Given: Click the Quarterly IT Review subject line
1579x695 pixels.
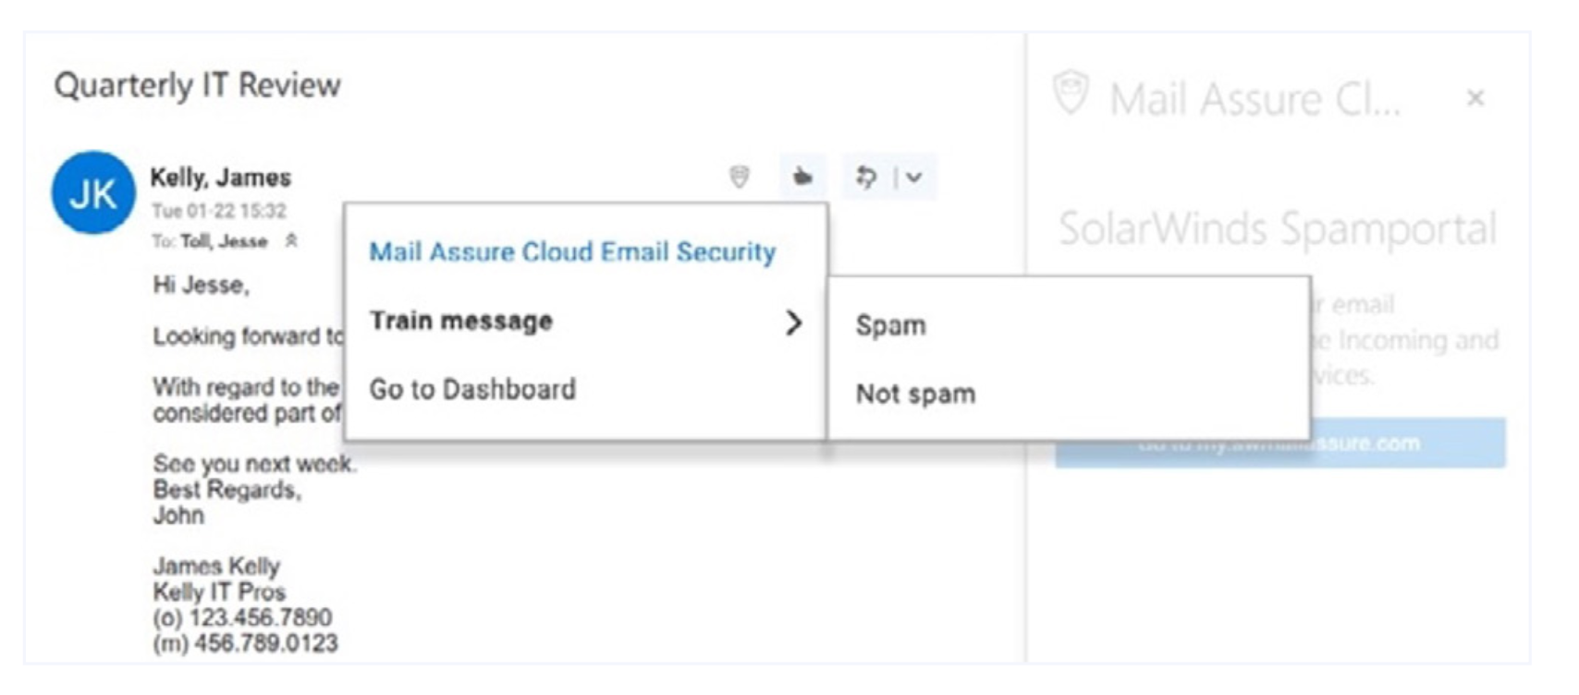Looking at the screenshot, I should coord(197,85).
